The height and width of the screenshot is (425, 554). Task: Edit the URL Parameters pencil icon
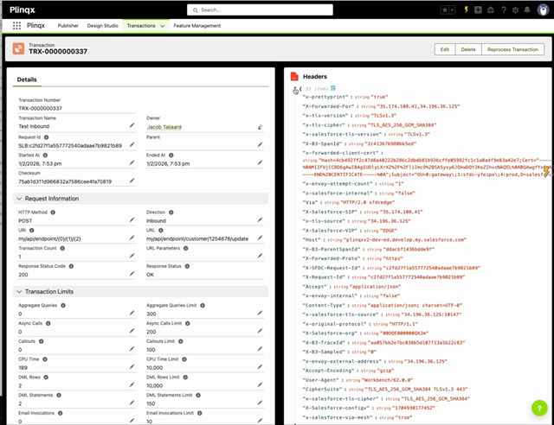click(x=260, y=256)
